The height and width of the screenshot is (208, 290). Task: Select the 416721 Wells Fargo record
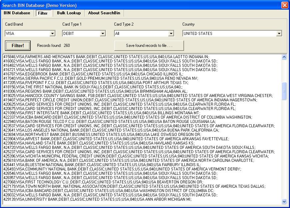111,70
